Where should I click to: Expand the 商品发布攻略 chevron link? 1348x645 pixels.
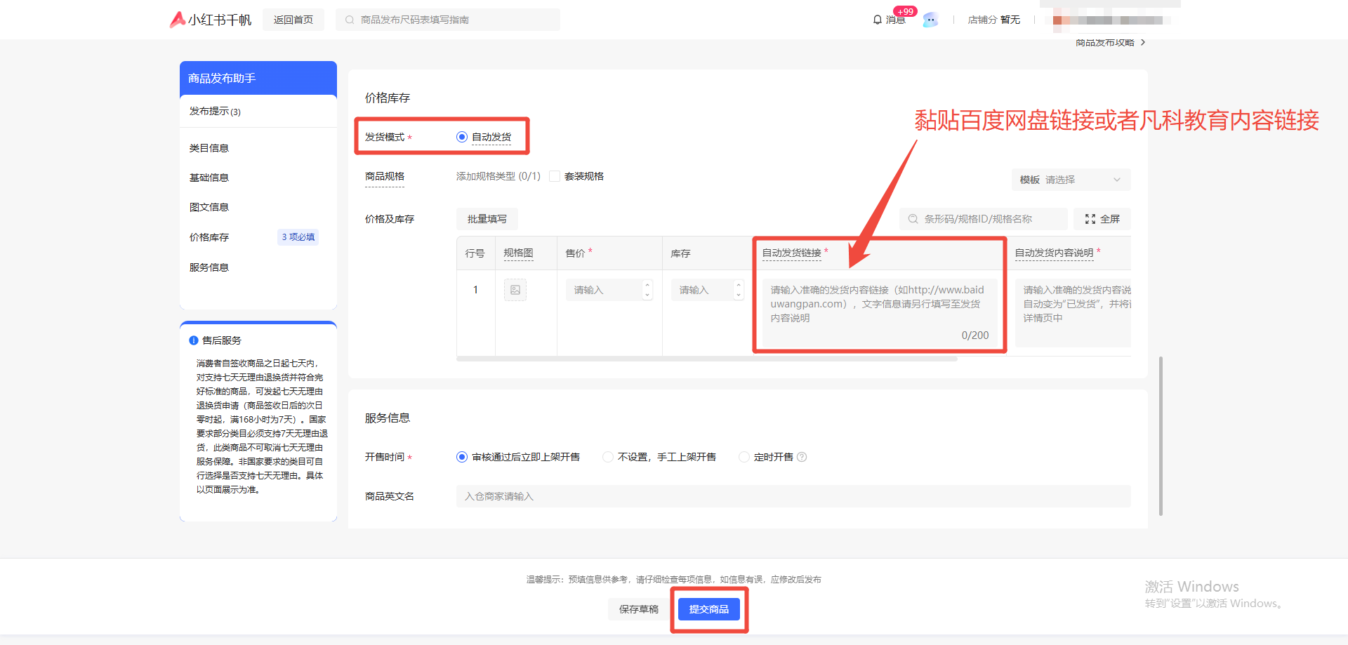tap(1143, 43)
